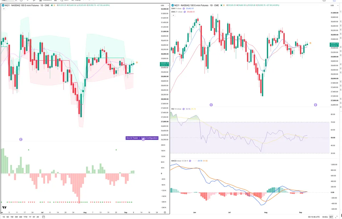Image resolution: width=342 pixels, height=219 pixels.
Task: Select the All time range
Action: point(38,217)
